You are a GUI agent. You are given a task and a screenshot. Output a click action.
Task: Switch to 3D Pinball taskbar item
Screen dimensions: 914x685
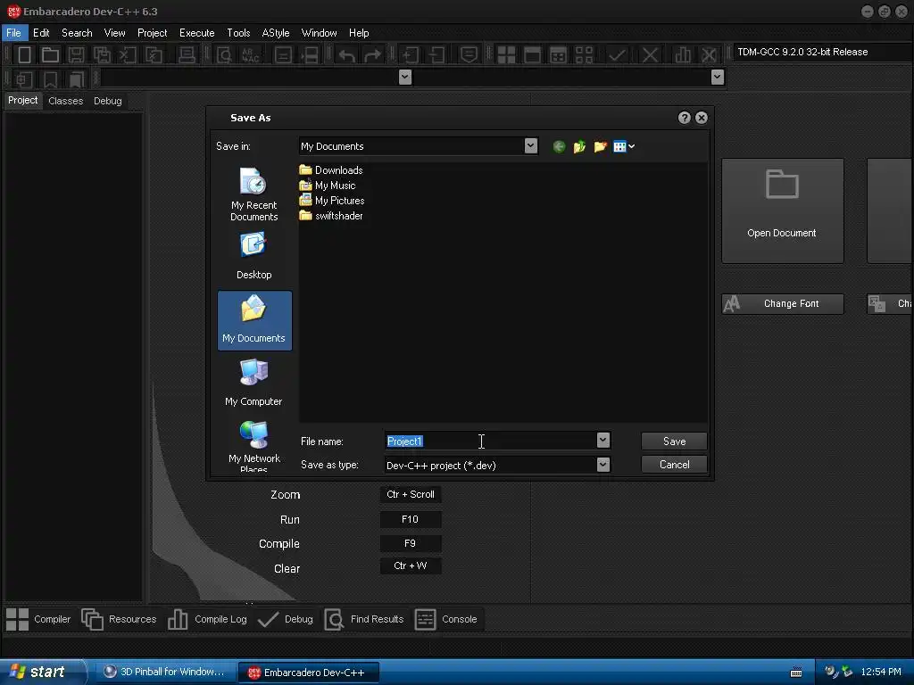point(164,673)
